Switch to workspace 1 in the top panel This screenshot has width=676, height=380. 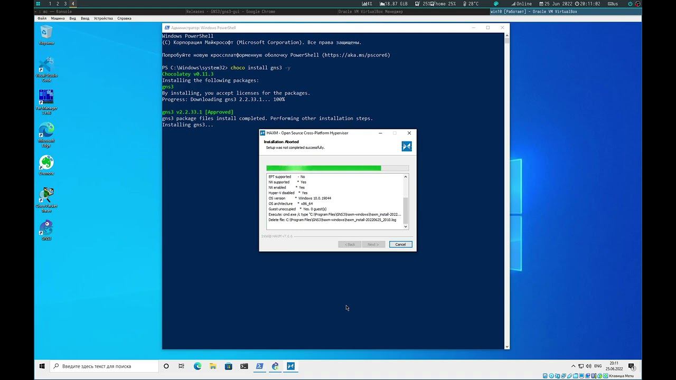50,4
